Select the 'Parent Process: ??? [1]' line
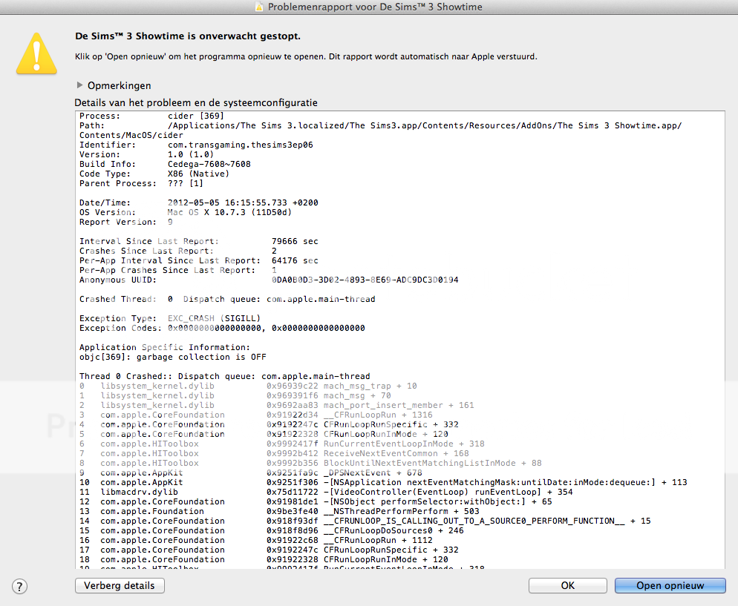Viewport: 738px width, 606px height. pyautogui.click(x=141, y=183)
